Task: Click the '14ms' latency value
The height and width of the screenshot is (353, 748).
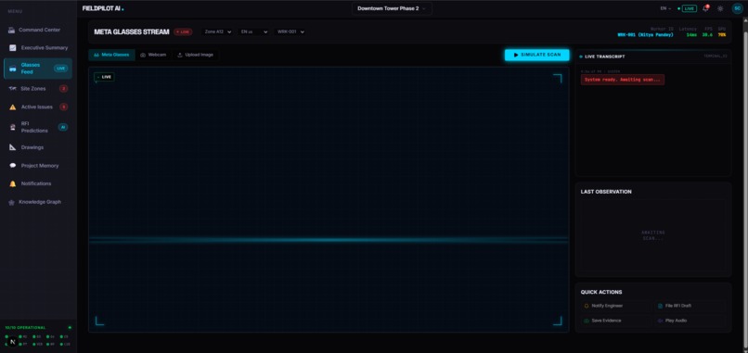Action: coord(691,35)
